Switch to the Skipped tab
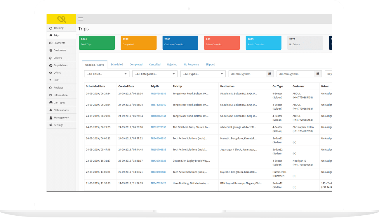Image resolution: width=379 pixels, height=218 pixels. click(210, 65)
